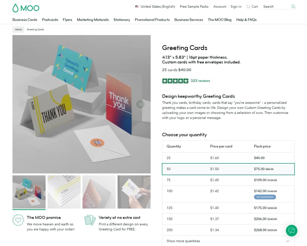Open the 322 reviews link
The image size is (307, 246).
pos(200,81)
